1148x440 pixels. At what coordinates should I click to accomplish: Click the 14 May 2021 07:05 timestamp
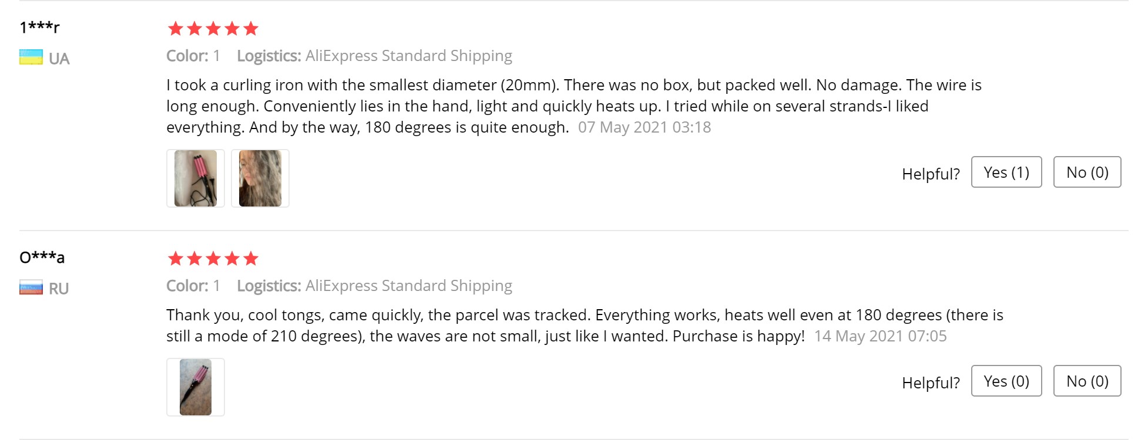pos(880,336)
